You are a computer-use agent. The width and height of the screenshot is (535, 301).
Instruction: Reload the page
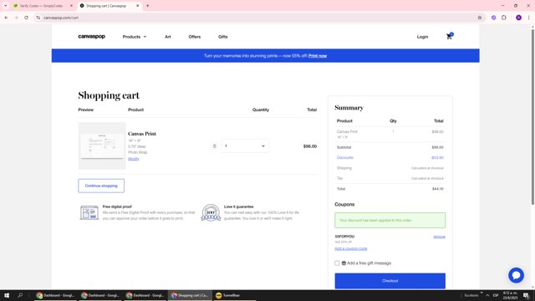[x=26, y=18]
